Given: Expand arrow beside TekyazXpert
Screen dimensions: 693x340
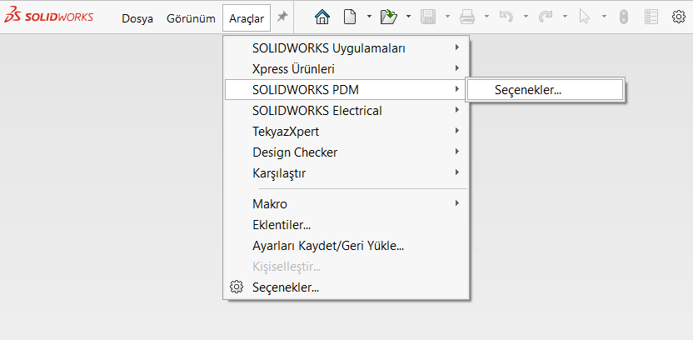Looking at the screenshot, I should tap(457, 131).
